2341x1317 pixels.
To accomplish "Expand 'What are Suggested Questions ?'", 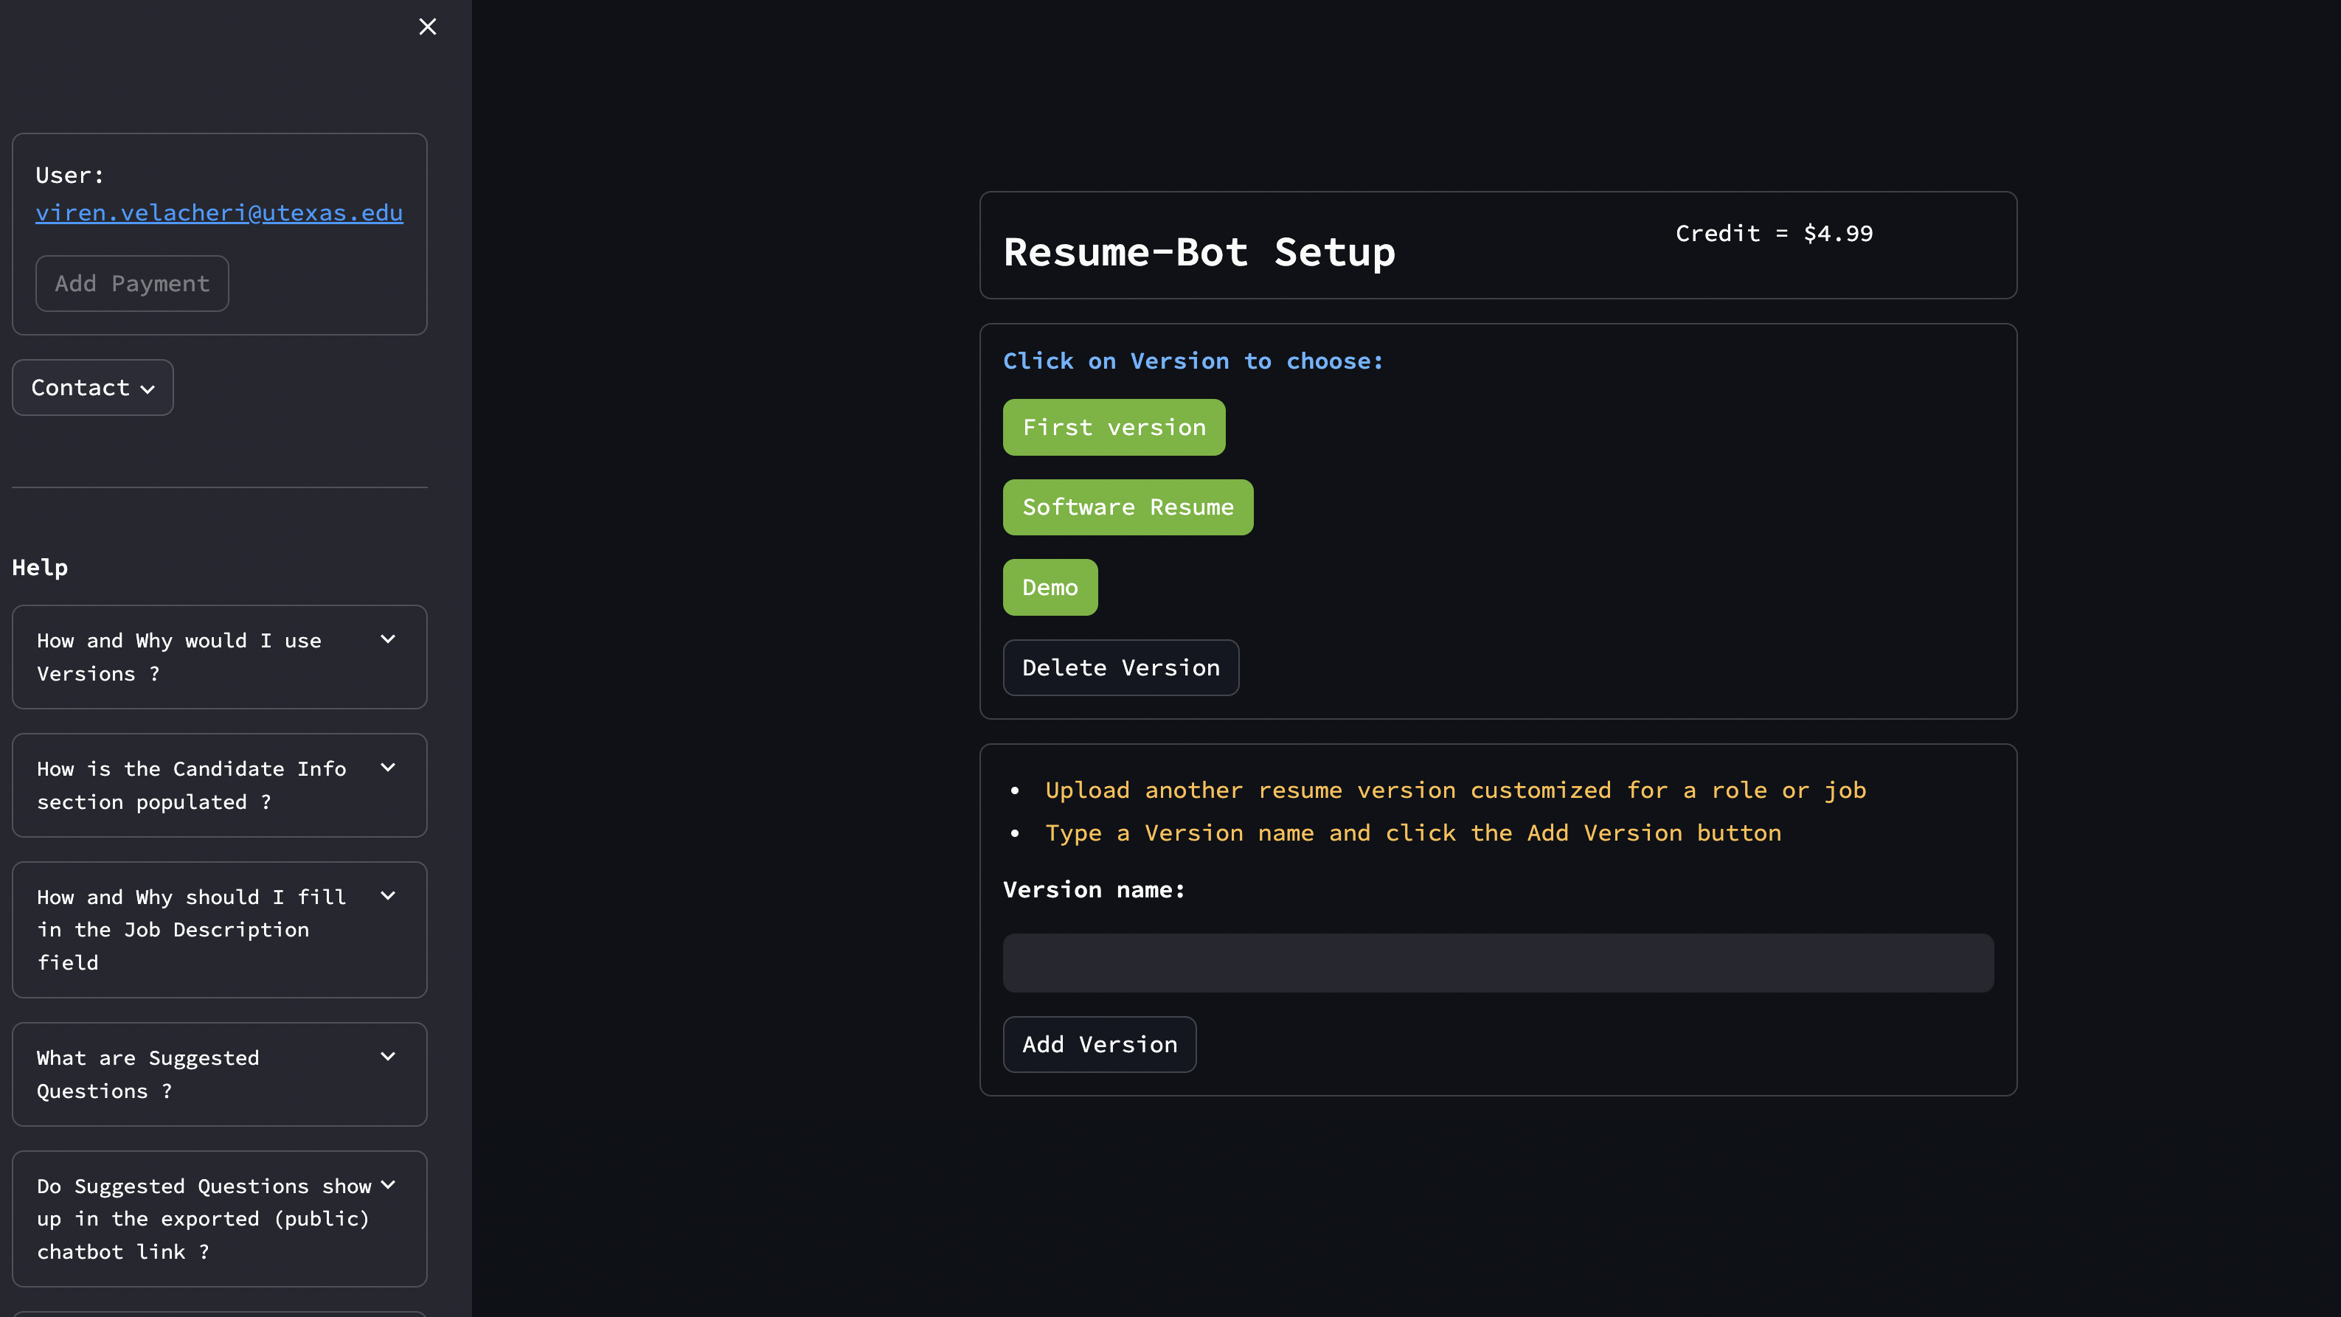I will click(x=219, y=1074).
